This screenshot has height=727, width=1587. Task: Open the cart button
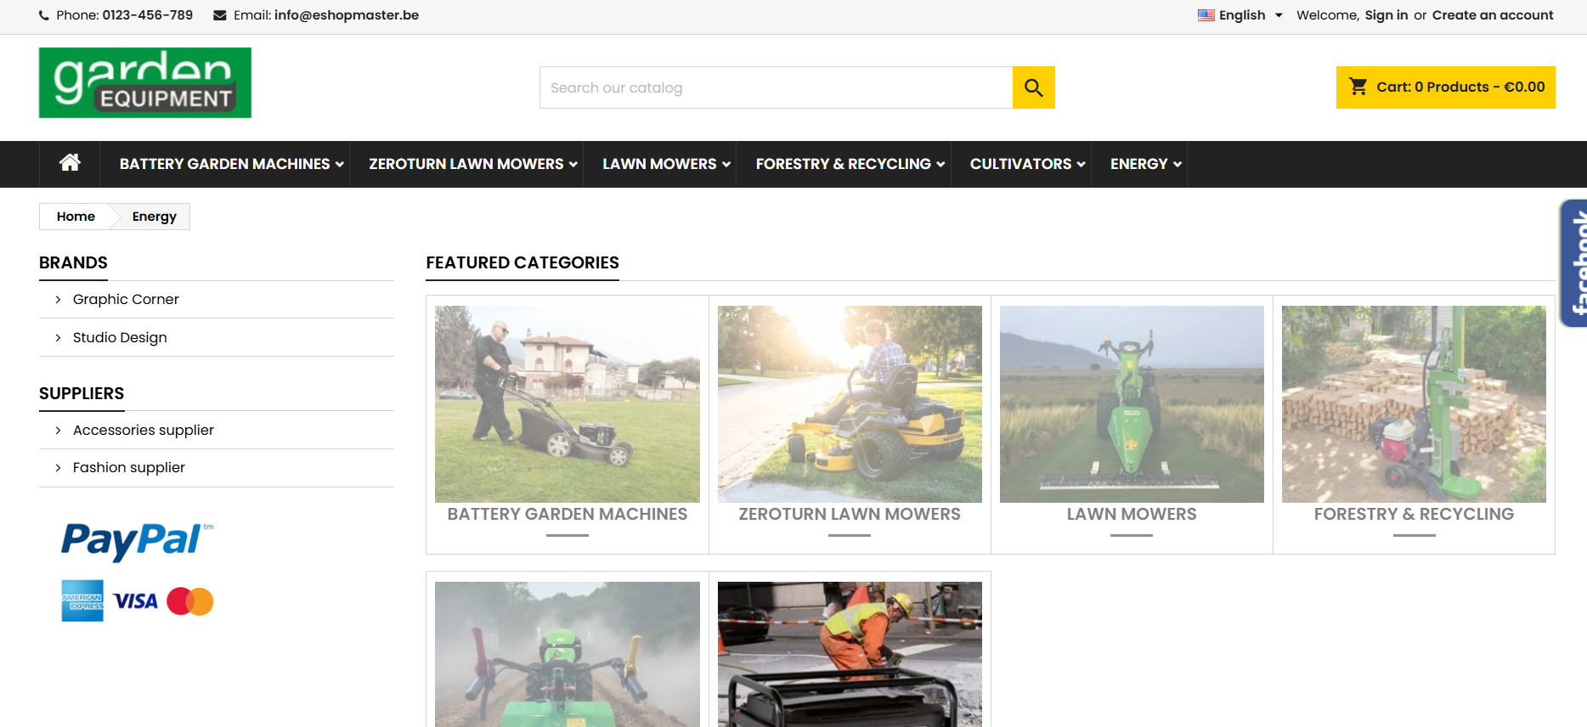coord(1445,87)
